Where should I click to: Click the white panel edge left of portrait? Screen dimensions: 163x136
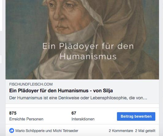[x=1, y=16]
